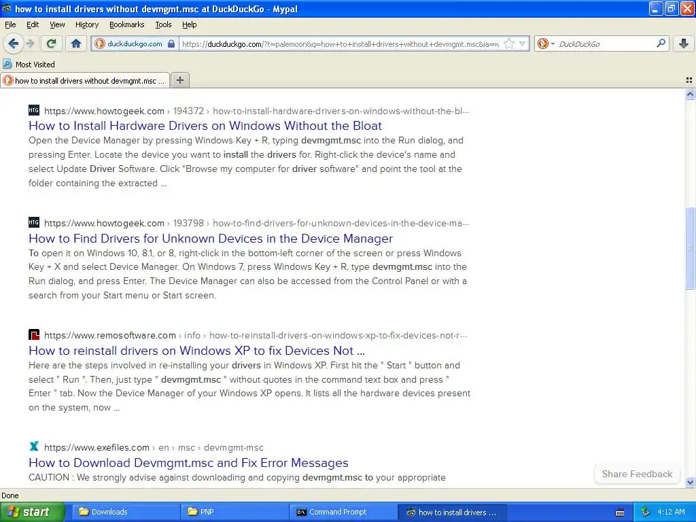Click the remosoftware.com result URL
Viewport: 696px width, 522px height.
(256, 336)
